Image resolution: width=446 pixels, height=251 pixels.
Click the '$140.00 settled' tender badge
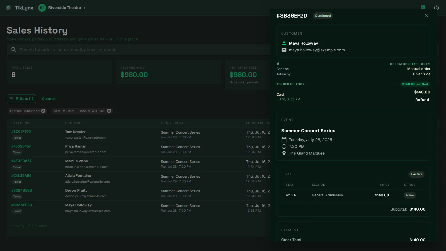click(415, 84)
